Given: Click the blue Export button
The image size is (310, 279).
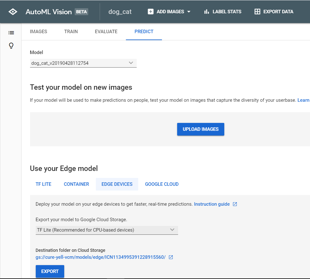Looking at the screenshot, I should click(50, 271).
